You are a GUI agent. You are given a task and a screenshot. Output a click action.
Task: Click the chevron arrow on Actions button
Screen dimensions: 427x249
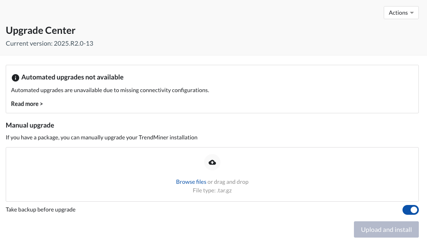(412, 13)
